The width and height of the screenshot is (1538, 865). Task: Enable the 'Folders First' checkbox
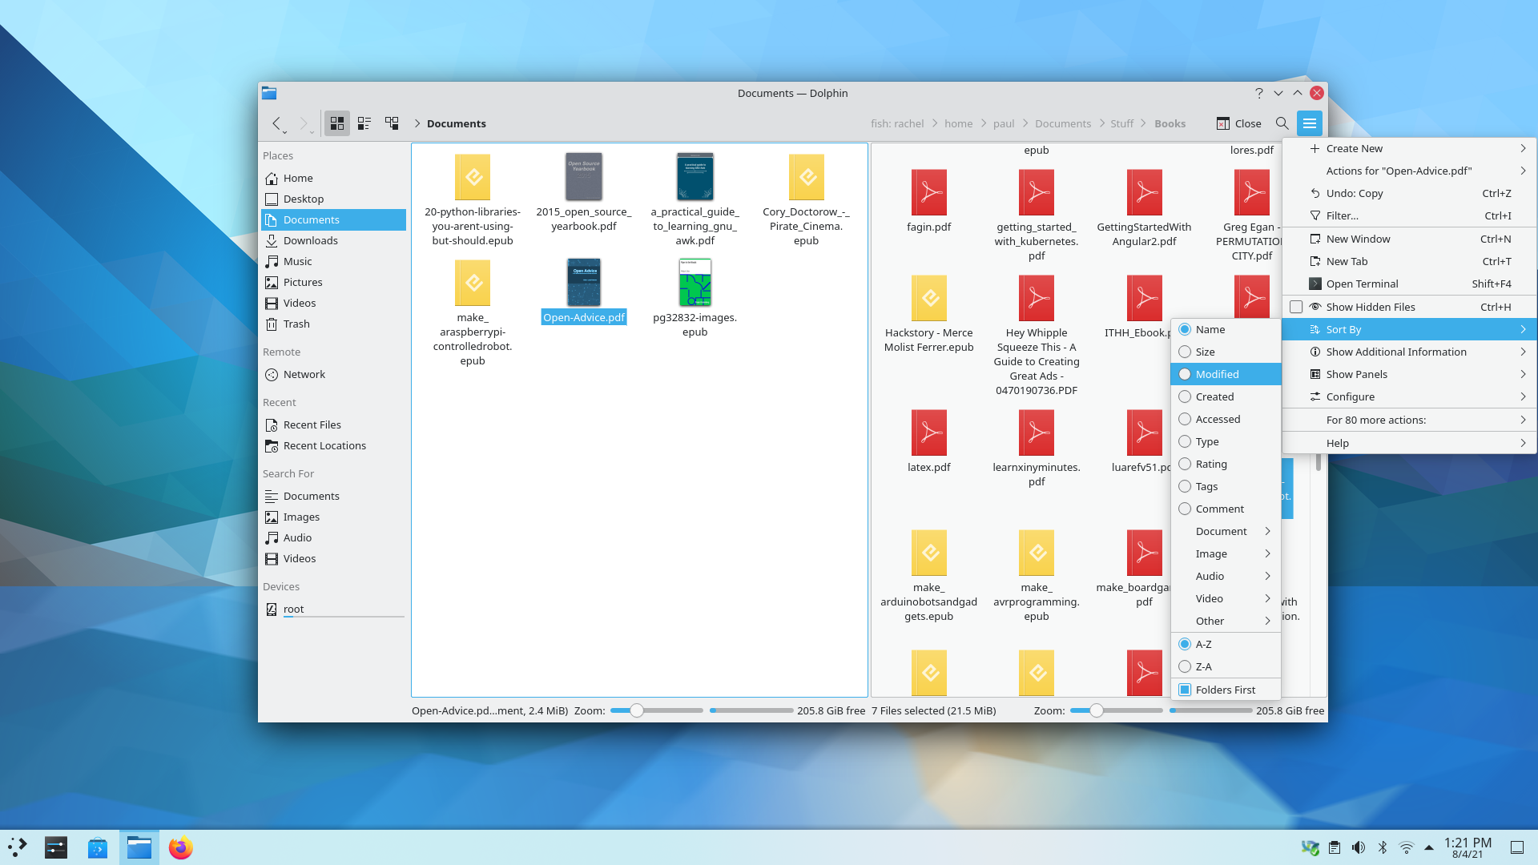1184,689
